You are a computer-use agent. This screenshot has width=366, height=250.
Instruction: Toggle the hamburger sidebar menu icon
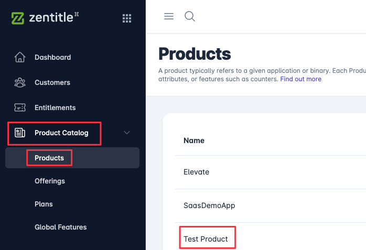(169, 16)
